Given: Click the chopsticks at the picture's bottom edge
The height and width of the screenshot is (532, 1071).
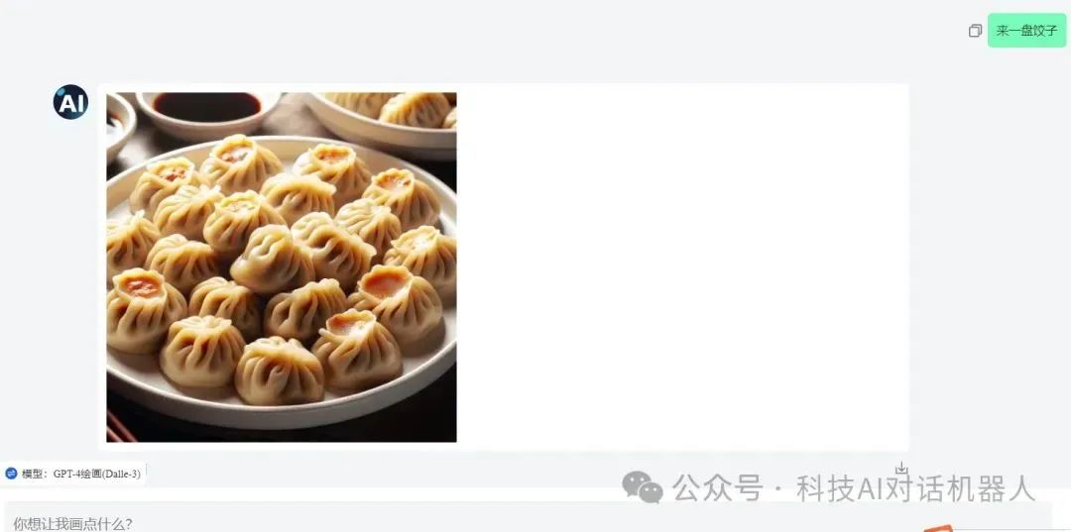Looking at the screenshot, I should (120, 427).
